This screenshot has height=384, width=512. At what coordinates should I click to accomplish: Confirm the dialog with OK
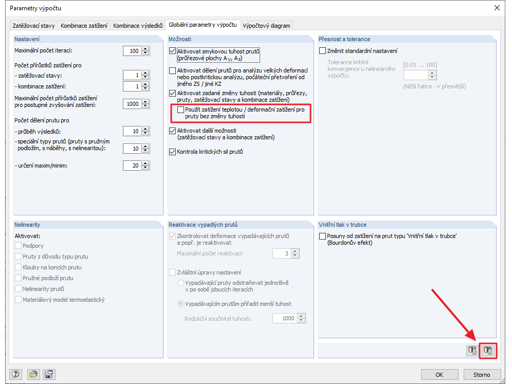[x=439, y=375]
